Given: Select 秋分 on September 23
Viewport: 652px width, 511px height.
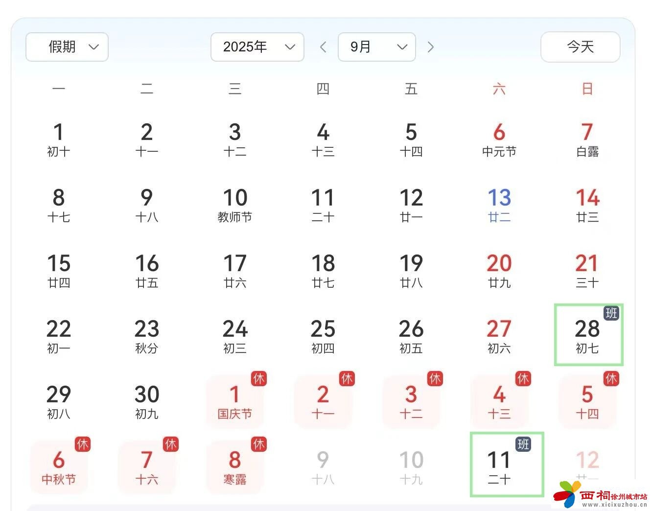Looking at the screenshot, I should (147, 335).
